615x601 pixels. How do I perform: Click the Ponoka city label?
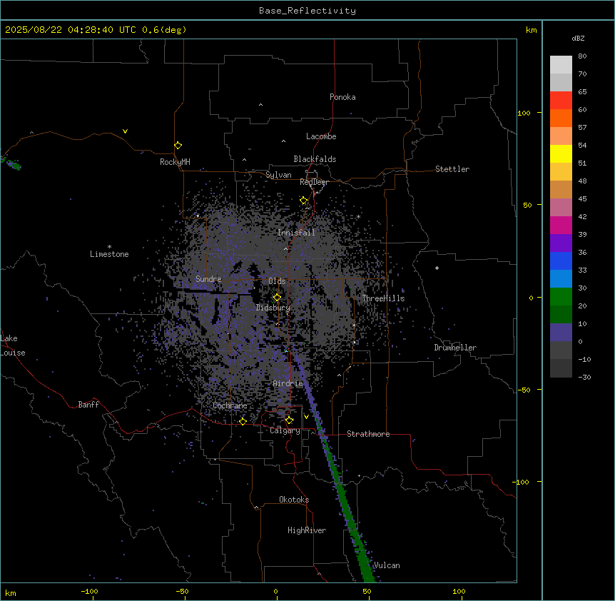click(342, 97)
